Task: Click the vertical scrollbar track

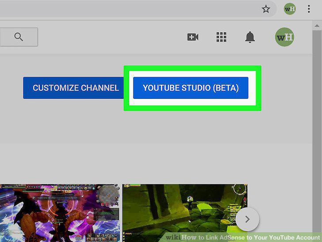Action: pyautogui.click(x=317, y=132)
